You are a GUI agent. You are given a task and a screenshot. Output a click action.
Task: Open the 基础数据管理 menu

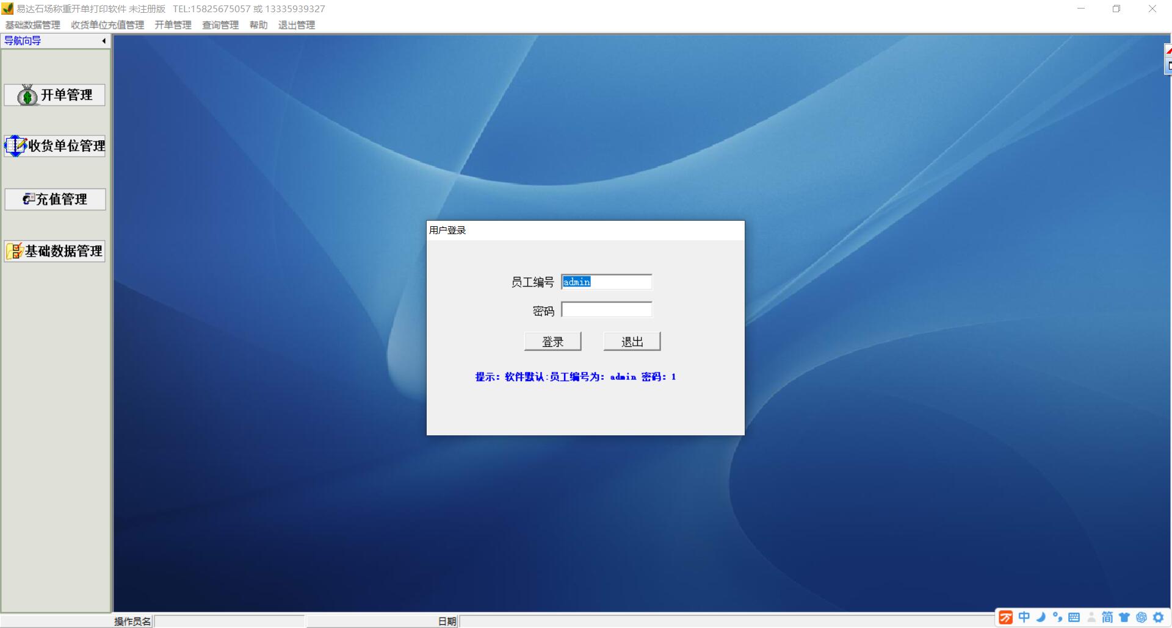33,25
